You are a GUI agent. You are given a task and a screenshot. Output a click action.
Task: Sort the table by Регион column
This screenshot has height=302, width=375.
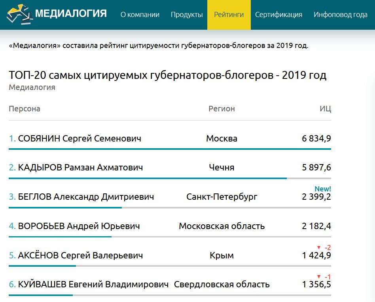click(222, 109)
